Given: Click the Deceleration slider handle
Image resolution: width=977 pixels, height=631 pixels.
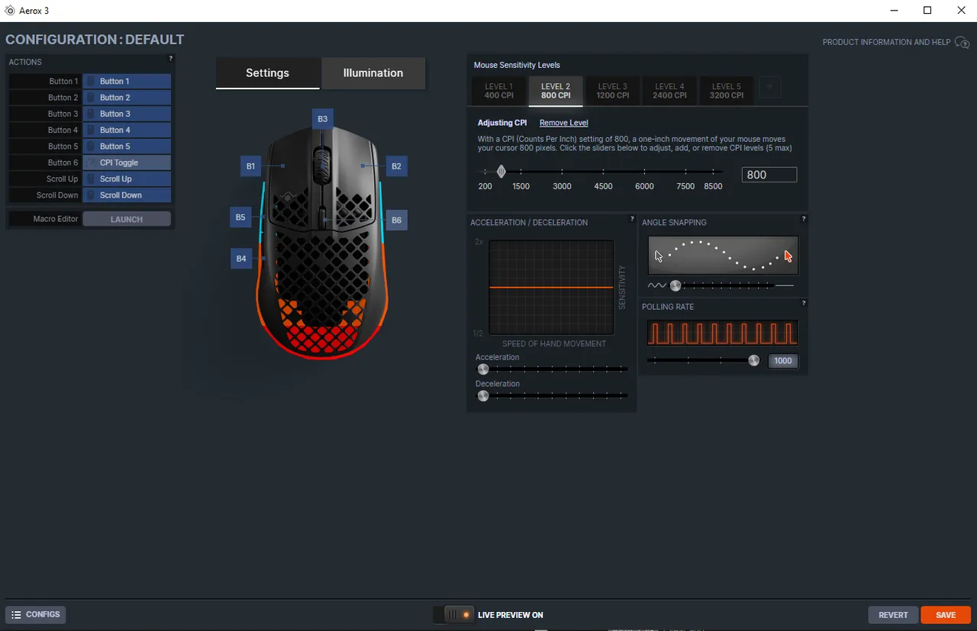Looking at the screenshot, I should pyautogui.click(x=483, y=396).
